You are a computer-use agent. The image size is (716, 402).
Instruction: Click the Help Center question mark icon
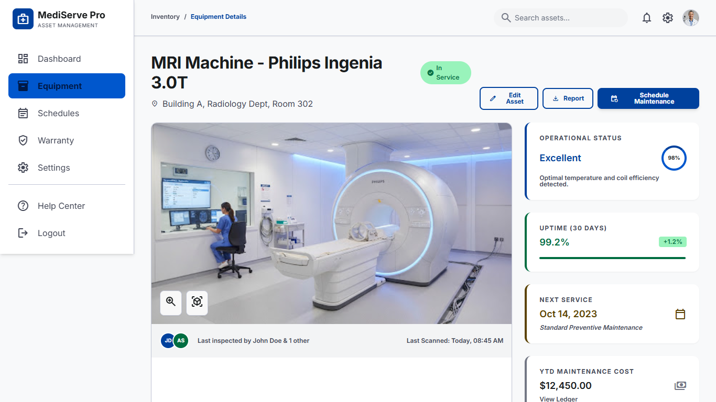23,206
